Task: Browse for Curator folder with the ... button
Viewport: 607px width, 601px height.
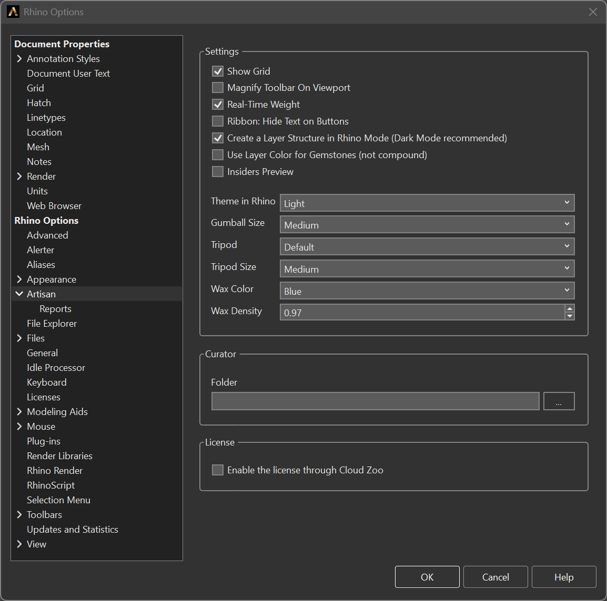Action: [x=559, y=401]
